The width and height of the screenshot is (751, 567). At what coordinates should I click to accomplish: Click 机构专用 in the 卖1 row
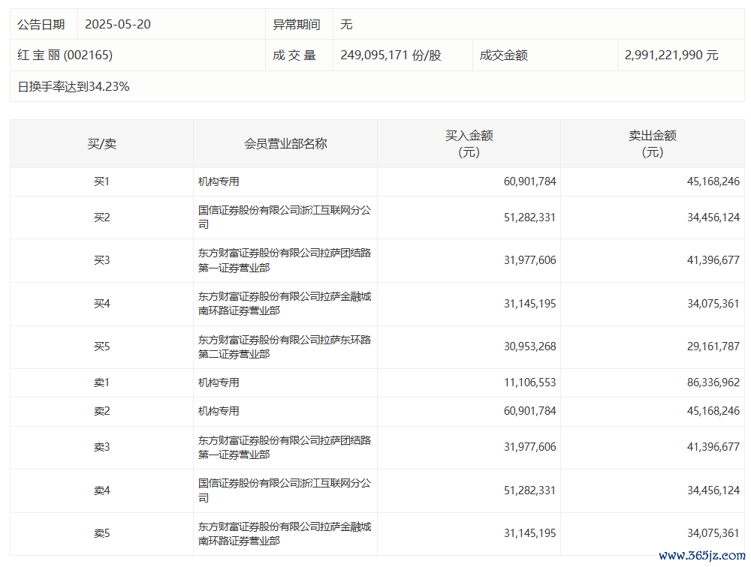(219, 382)
